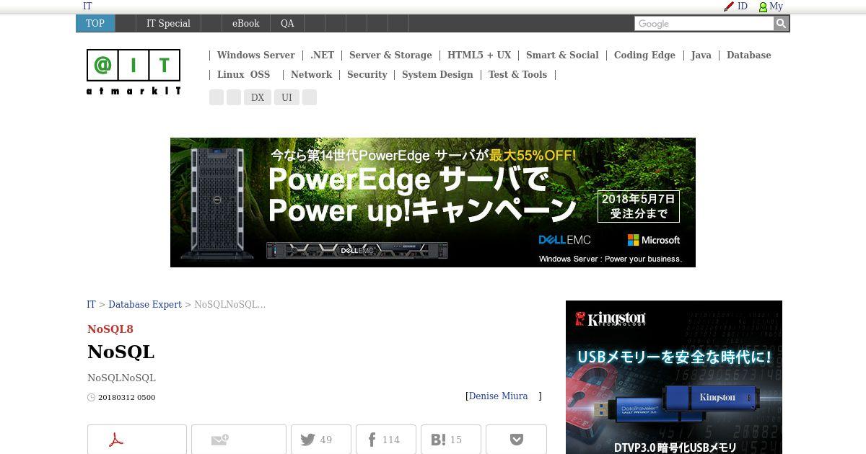Click the DX tag button
Image resolution: width=866 pixels, height=454 pixels.
pyautogui.click(x=258, y=97)
